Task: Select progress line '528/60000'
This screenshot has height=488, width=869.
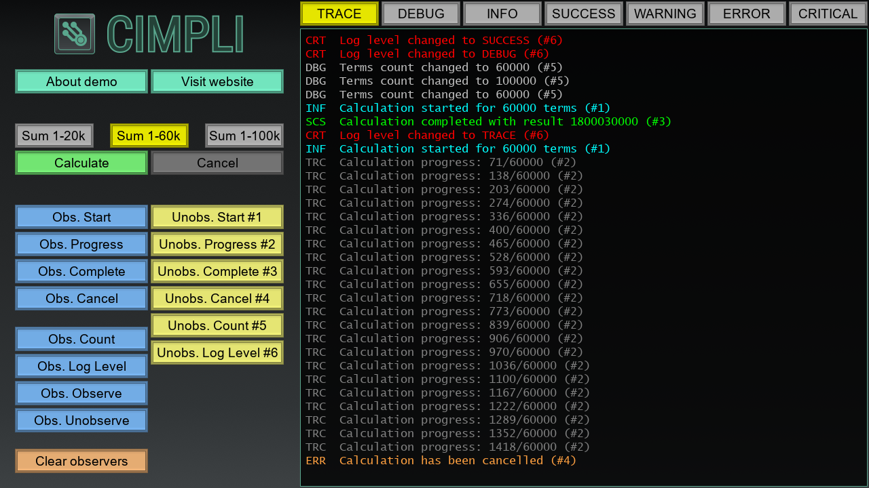Action: (x=445, y=258)
